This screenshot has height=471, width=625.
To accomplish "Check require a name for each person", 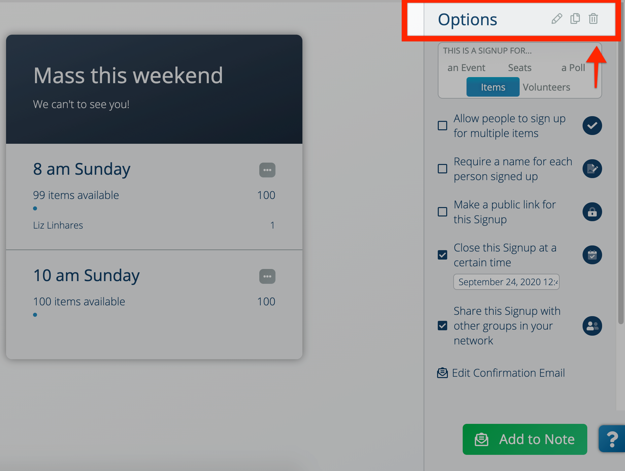I will tap(442, 169).
